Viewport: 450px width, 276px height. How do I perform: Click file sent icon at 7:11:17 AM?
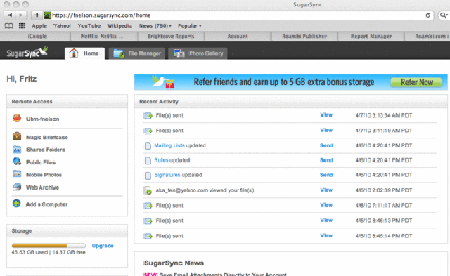pyautogui.click(x=148, y=206)
